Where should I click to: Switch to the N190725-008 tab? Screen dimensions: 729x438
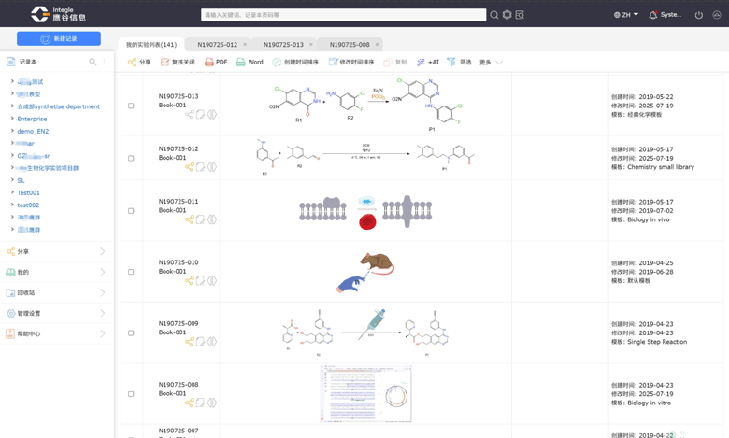(350, 45)
